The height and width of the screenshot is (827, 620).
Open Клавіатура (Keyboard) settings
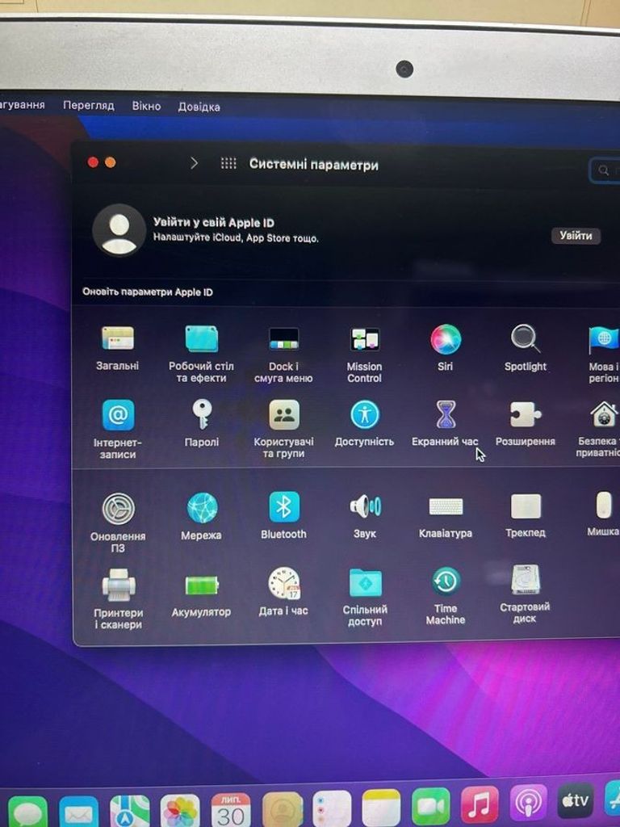(x=446, y=507)
